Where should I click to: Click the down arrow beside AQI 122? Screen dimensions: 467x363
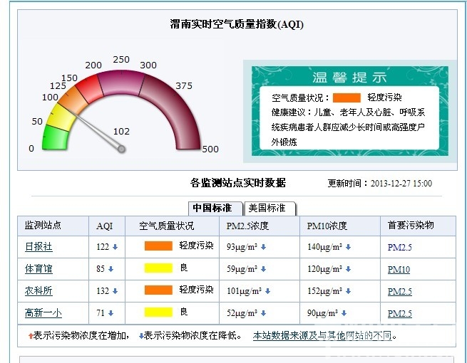[x=115, y=247]
